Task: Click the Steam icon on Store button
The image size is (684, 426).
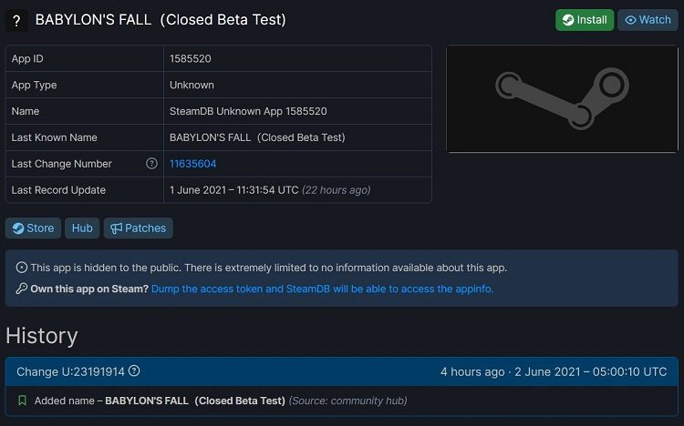Action: pyautogui.click(x=18, y=228)
